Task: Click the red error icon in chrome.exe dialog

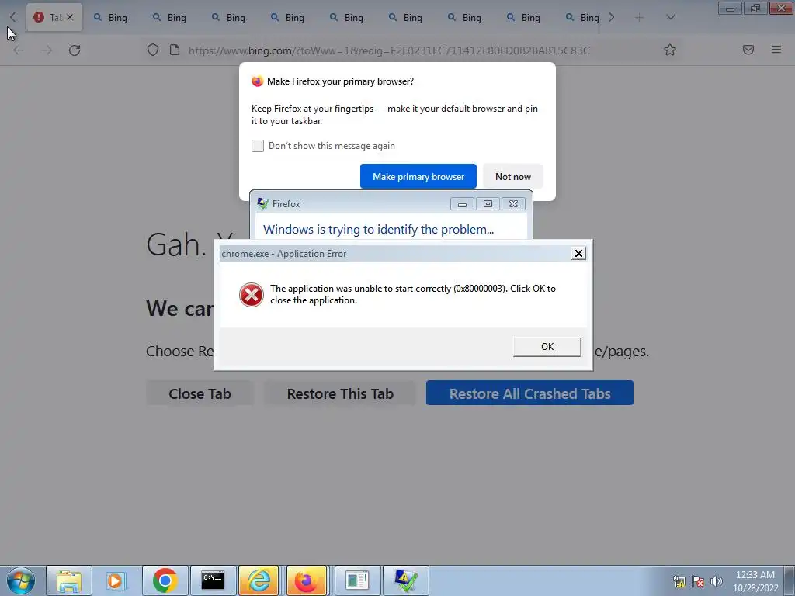Action: [252, 294]
